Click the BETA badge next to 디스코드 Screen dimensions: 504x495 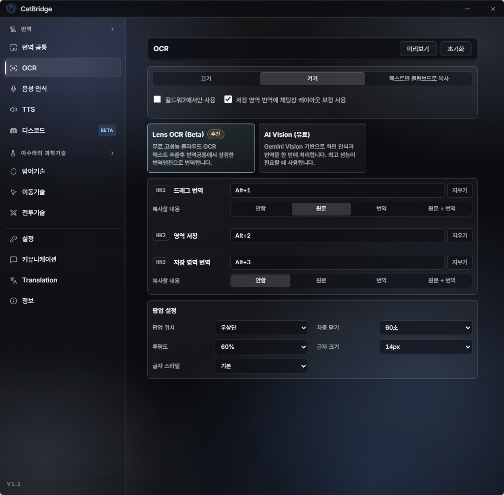[x=107, y=130]
